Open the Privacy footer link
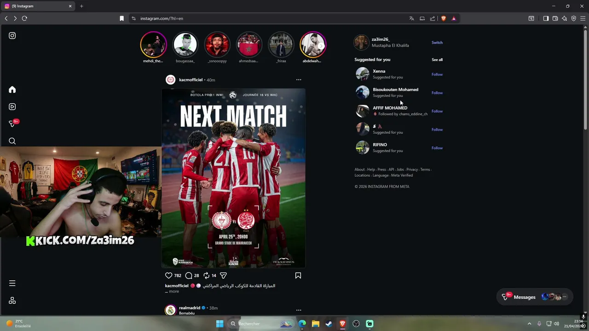 coord(412,170)
